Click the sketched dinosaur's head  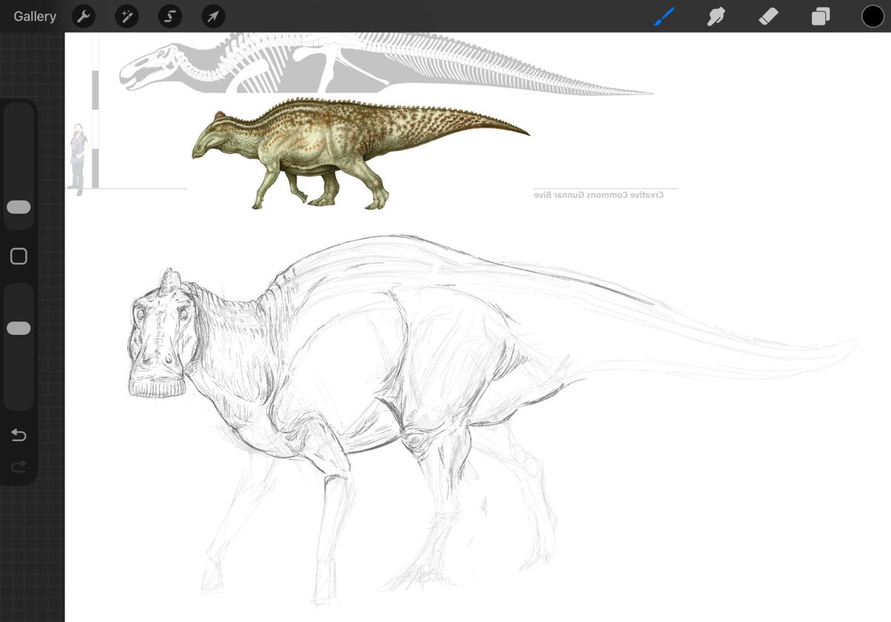pyautogui.click(x=161, y=334)
